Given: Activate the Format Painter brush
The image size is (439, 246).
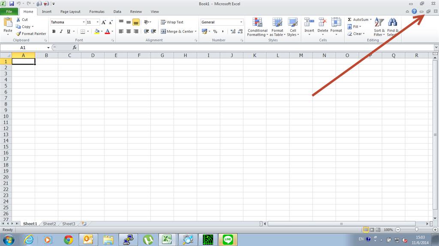Looking at the screenshot, I should point(18,33).
